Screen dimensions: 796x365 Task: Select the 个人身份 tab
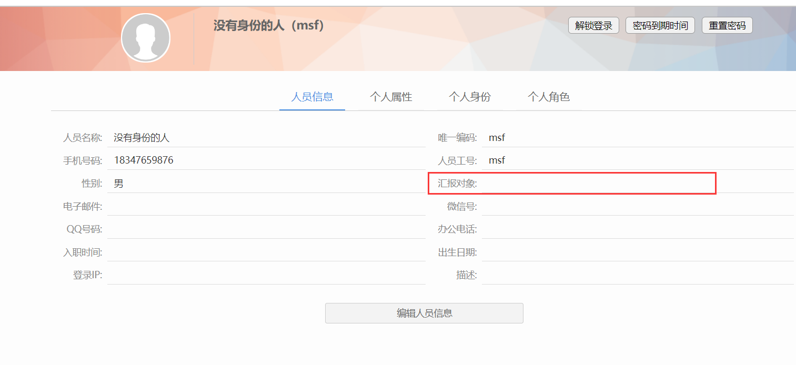470,97
